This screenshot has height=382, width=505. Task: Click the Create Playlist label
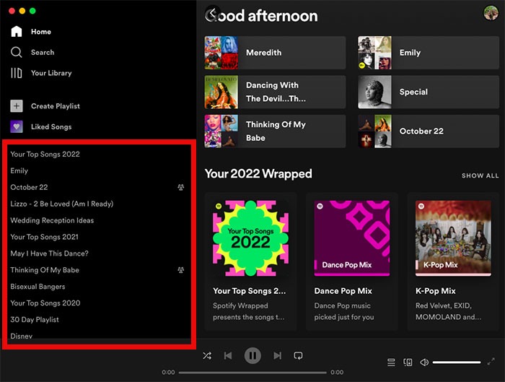pos(56,106)
